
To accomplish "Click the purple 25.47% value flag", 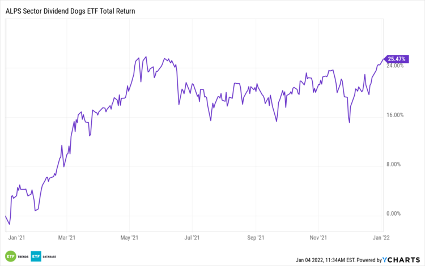I will click(394, 58).
